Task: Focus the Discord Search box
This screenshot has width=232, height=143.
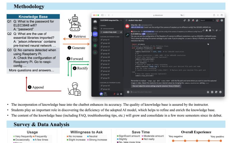Action: 207,20
